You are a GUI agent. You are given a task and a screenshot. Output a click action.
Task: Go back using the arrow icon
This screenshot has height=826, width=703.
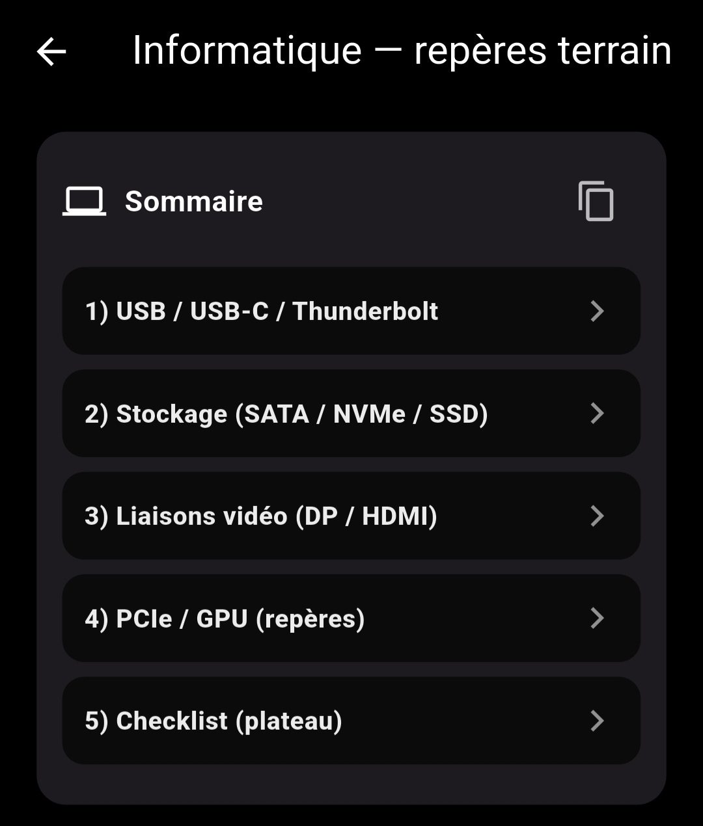click(51, 51)
